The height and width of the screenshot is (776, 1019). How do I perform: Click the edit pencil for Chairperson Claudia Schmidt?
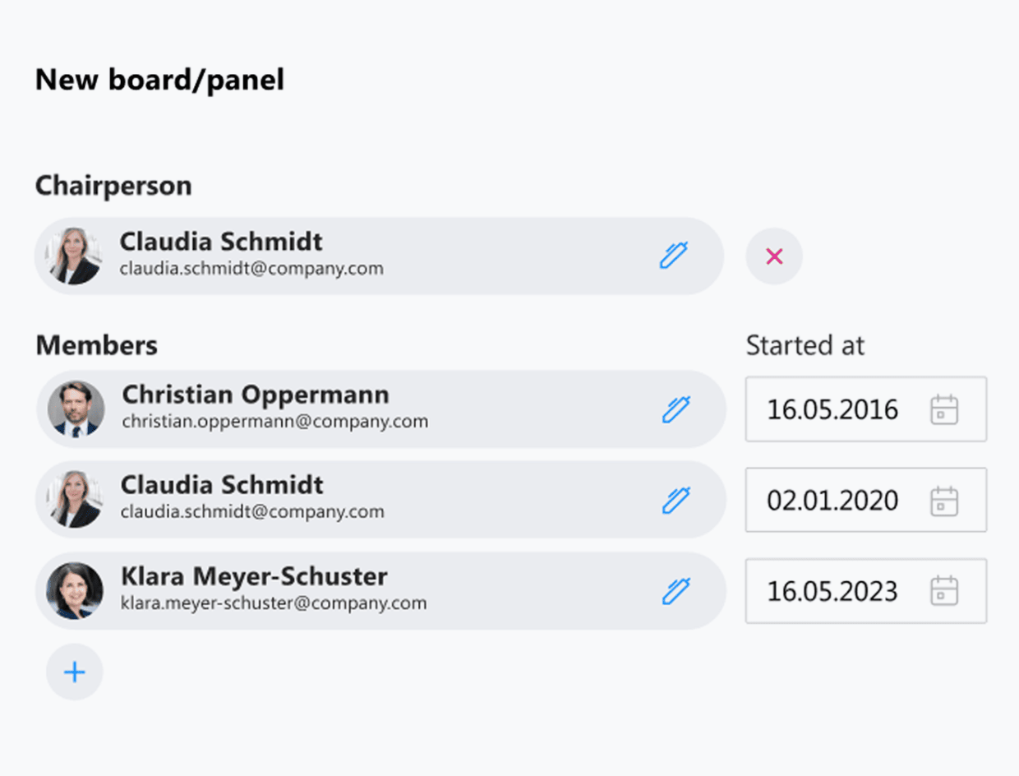point(673,256)
